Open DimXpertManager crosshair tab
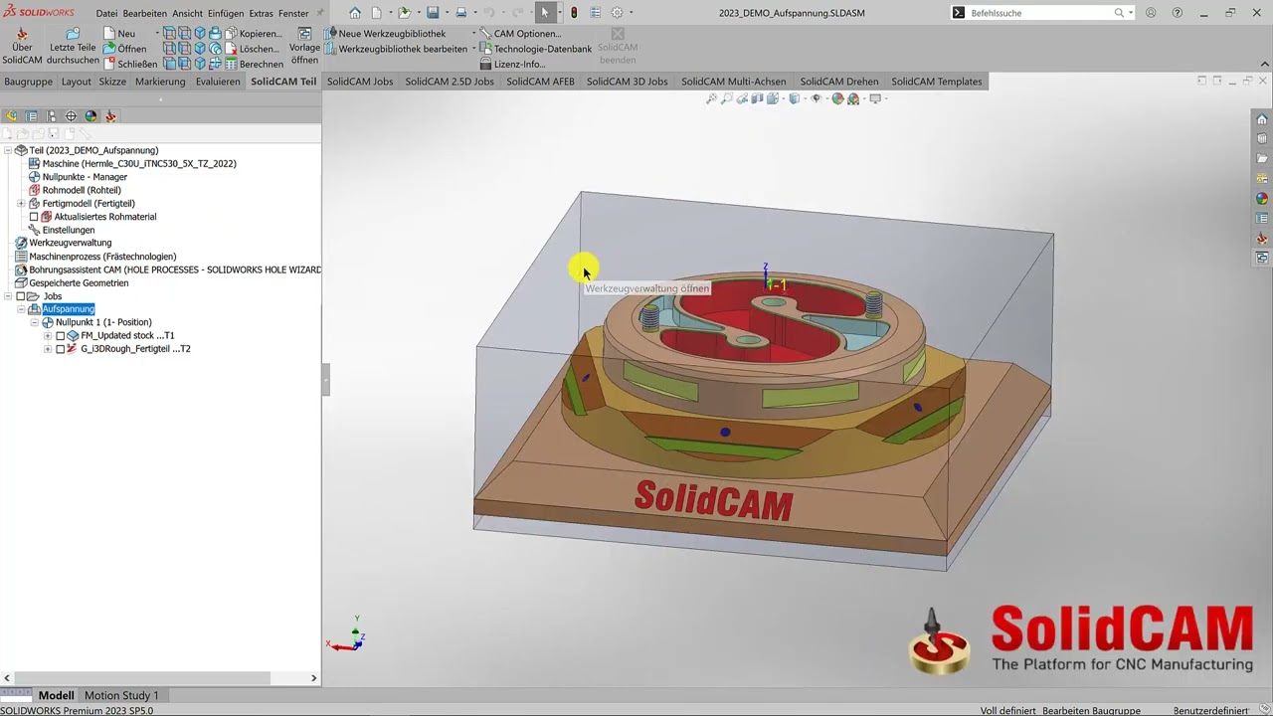 point(71,116)
